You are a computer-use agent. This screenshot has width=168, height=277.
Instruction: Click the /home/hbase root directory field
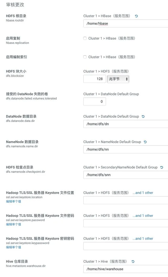(x=126, y=24)
